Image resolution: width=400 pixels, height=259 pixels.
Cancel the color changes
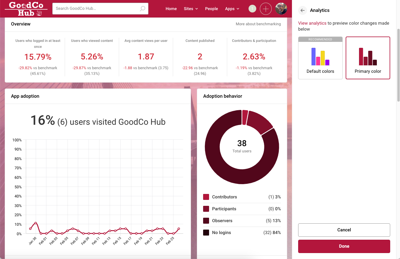tap(344, 230)
